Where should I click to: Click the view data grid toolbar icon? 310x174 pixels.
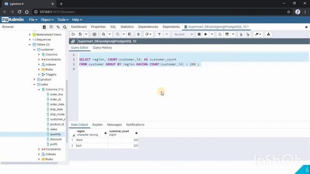[94, 34]
